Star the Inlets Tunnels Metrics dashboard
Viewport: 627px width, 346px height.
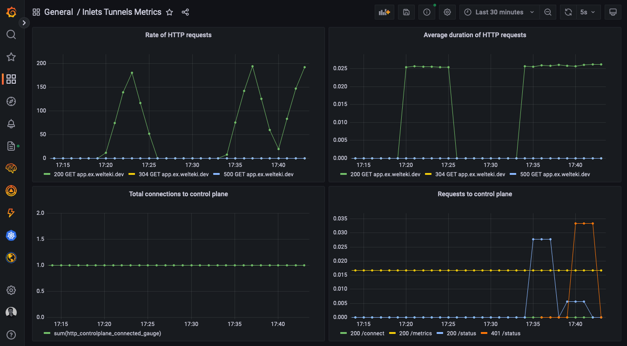pyautogui.click(x=169, y=13)
